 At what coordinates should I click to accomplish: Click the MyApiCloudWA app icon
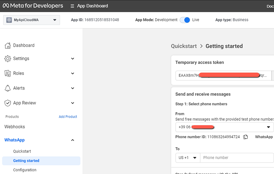(x=9, y=20)
